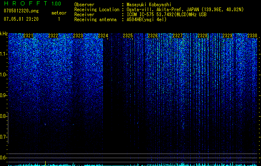Image resolution: width=261 pixels, height=166 pixels.
Task: Click the 2323 time marker
Action: coord(78,36)
